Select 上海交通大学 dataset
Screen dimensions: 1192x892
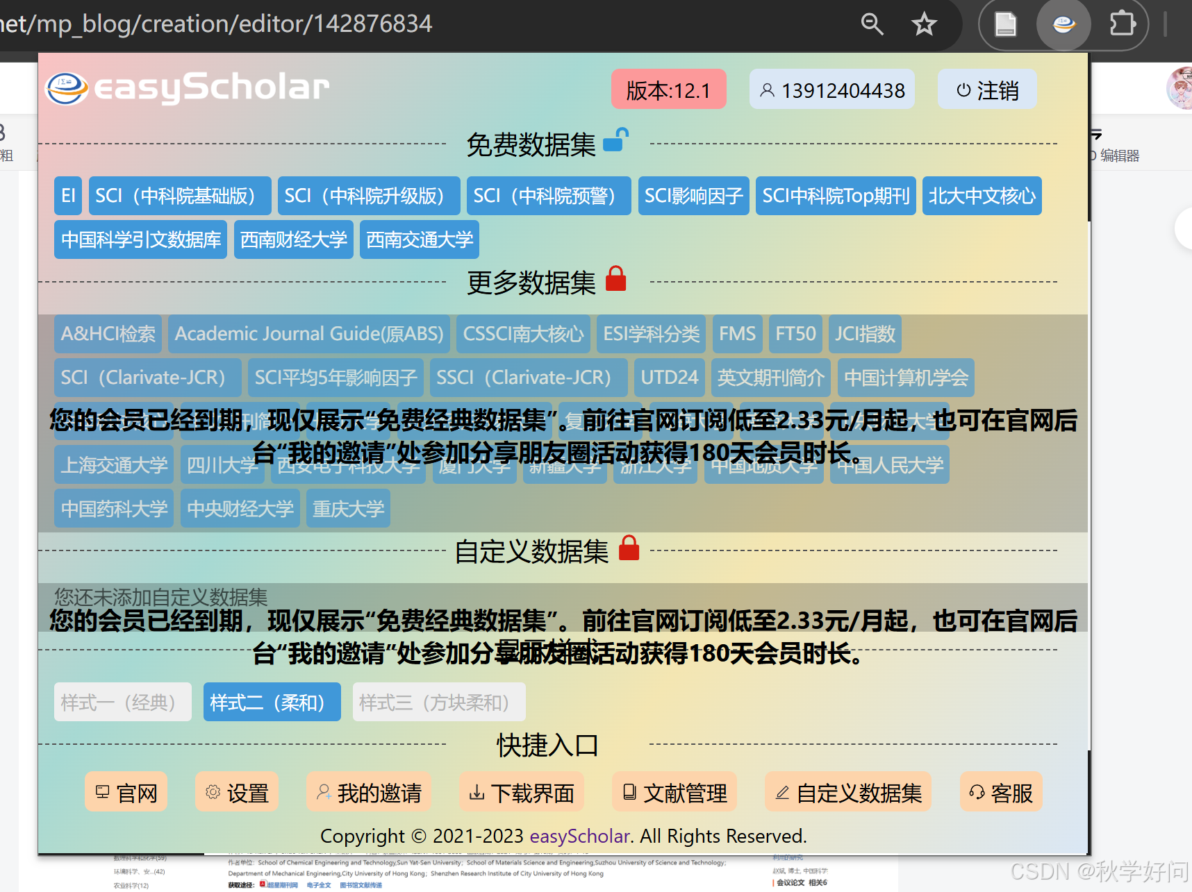point(114,465)
